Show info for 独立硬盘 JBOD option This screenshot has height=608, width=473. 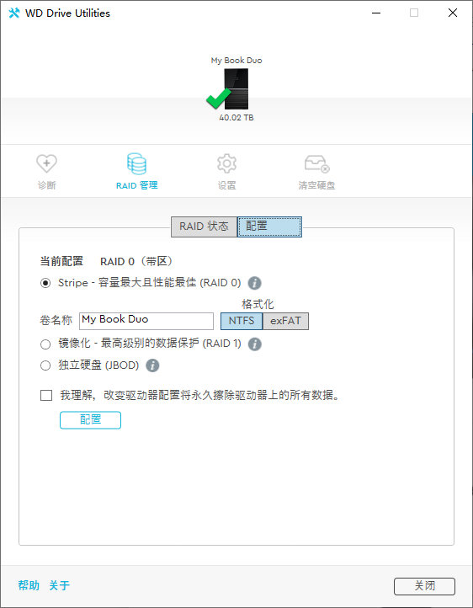tap(152, 365)
